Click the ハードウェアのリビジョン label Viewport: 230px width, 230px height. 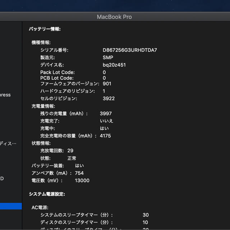pos(68,91)
